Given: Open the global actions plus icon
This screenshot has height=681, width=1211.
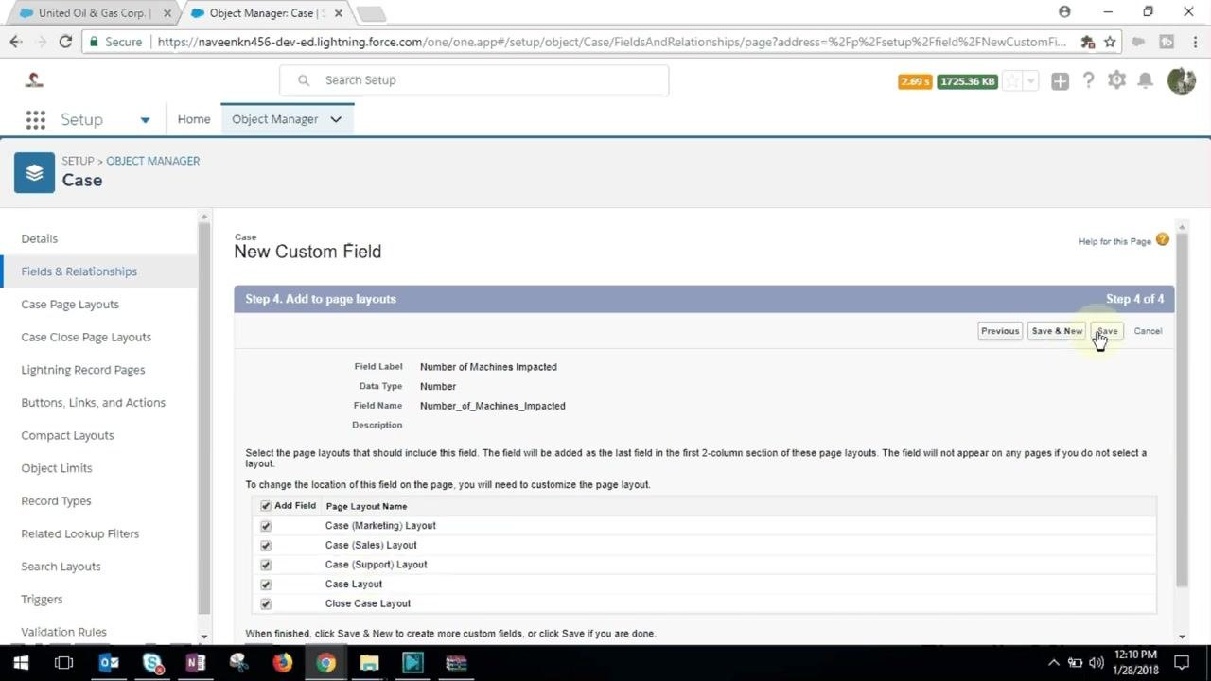Looking at the screenshot, I should pyautogui.click(x=1060, y=81).
